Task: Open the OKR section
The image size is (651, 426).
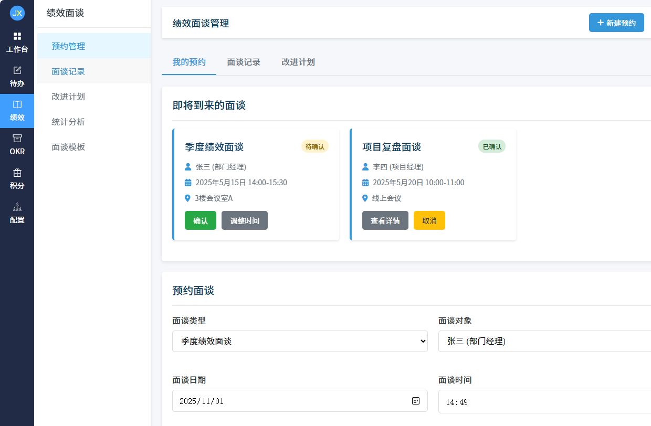Action: pyautogui.click(x=17, y=145)
